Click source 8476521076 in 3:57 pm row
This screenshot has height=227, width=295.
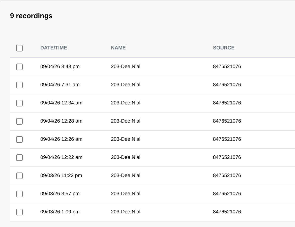coord(227,194)
